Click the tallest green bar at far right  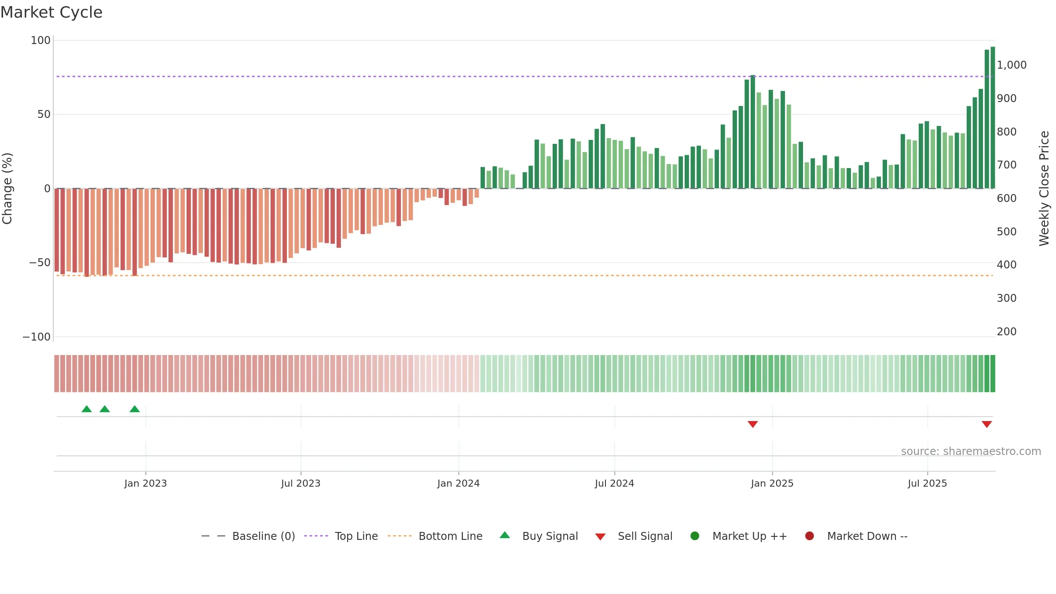coord(993,117)
